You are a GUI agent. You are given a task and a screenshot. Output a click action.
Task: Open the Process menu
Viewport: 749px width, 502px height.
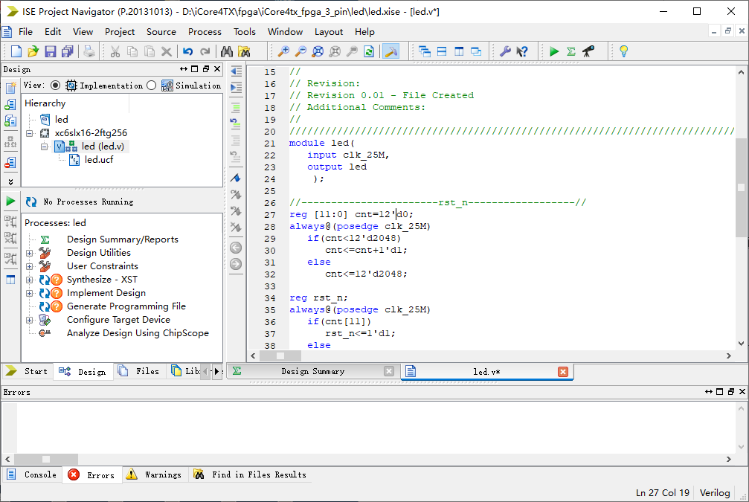(205, 32)
